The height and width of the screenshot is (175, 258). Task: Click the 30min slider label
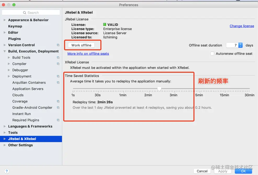249,95
